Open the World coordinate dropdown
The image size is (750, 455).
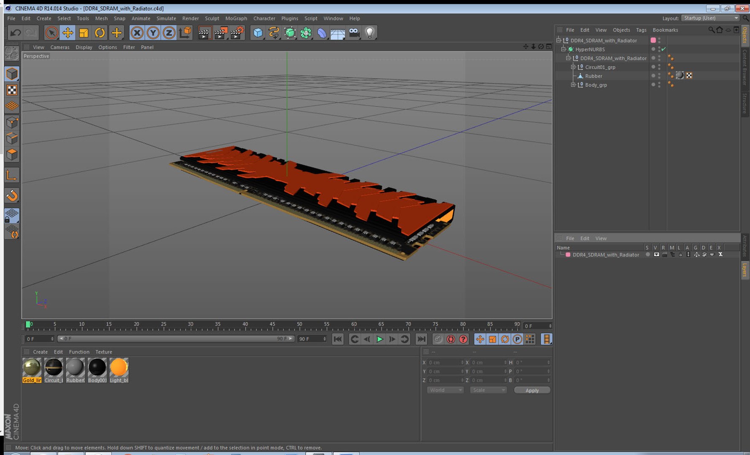pos(445,390)
